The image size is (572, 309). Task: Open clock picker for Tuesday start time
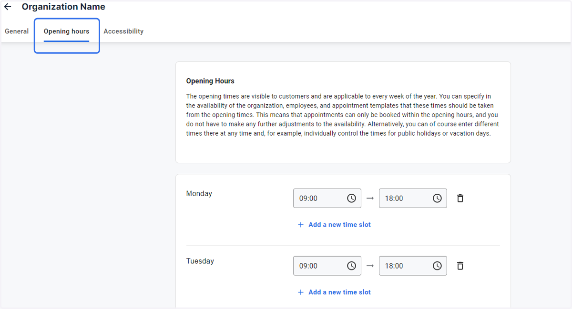coord(351,266)
